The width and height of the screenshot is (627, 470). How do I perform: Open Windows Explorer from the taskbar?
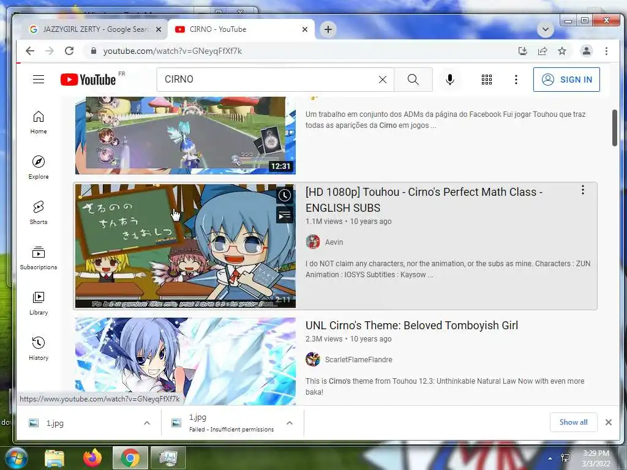click(x=54, y=458)
